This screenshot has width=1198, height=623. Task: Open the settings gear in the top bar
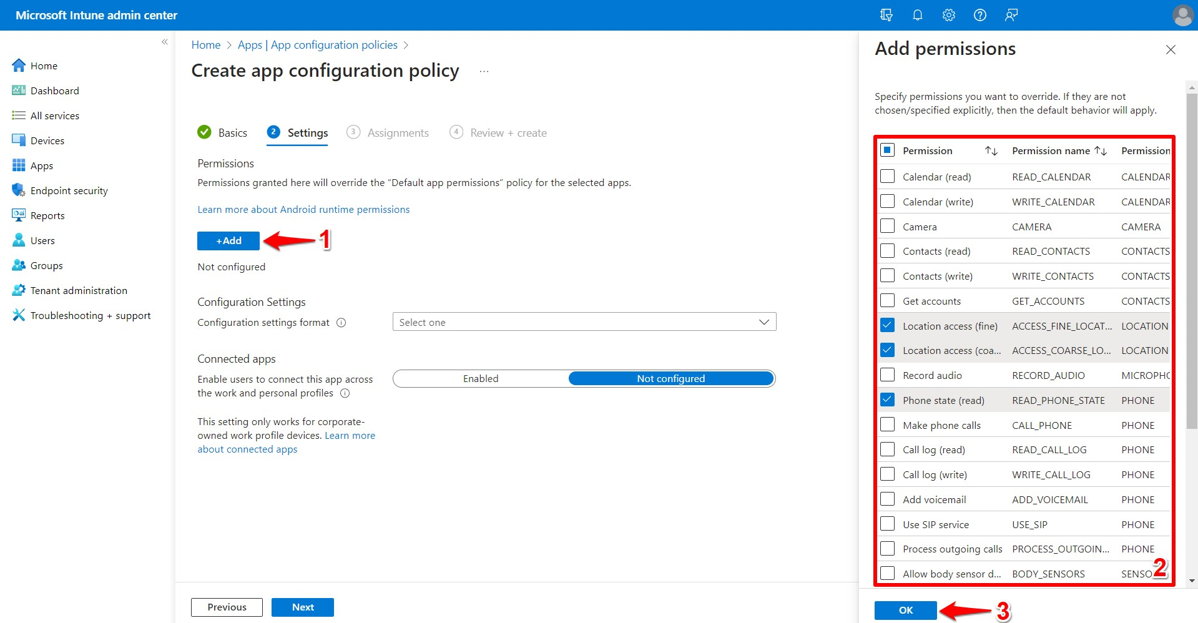948,14
